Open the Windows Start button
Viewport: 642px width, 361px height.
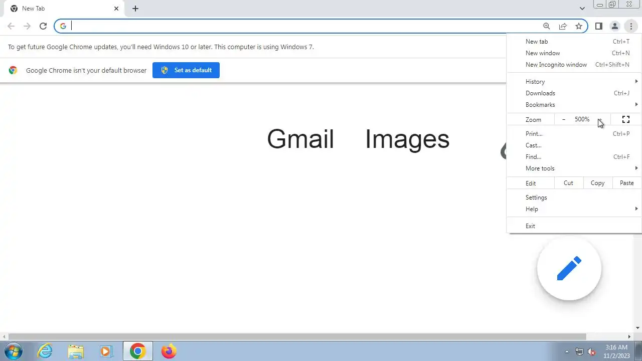pos(14,351)
